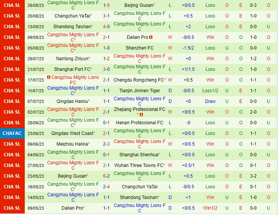Open the 1-5 score on 26/08/23
Viewport: 278px width, 215px height.
[x=106, y=5]
